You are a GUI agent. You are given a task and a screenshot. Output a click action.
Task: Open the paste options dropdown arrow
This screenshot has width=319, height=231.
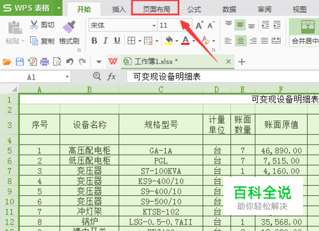tap(23, 41)
